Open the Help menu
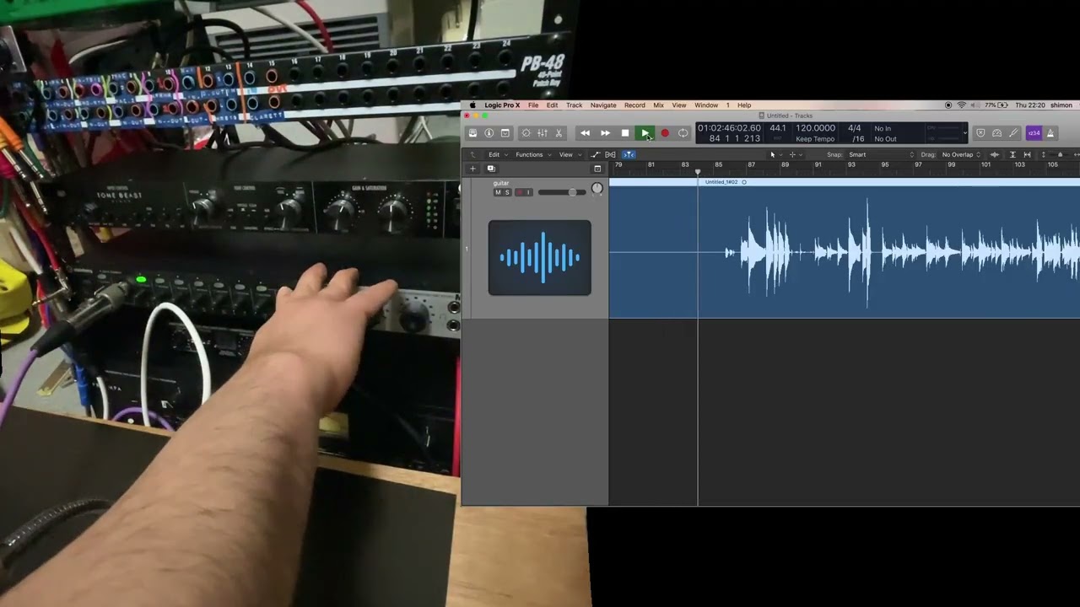 [x=744, y=105]
